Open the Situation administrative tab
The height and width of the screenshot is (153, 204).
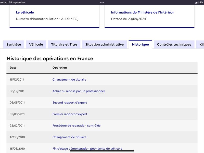click(105, 44)
